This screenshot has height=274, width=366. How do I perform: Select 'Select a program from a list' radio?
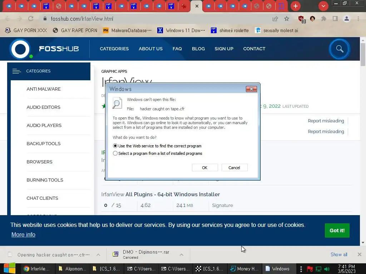115,153
